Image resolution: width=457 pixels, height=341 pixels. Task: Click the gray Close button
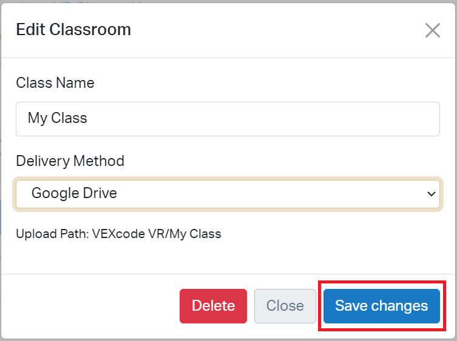(285, 306)
